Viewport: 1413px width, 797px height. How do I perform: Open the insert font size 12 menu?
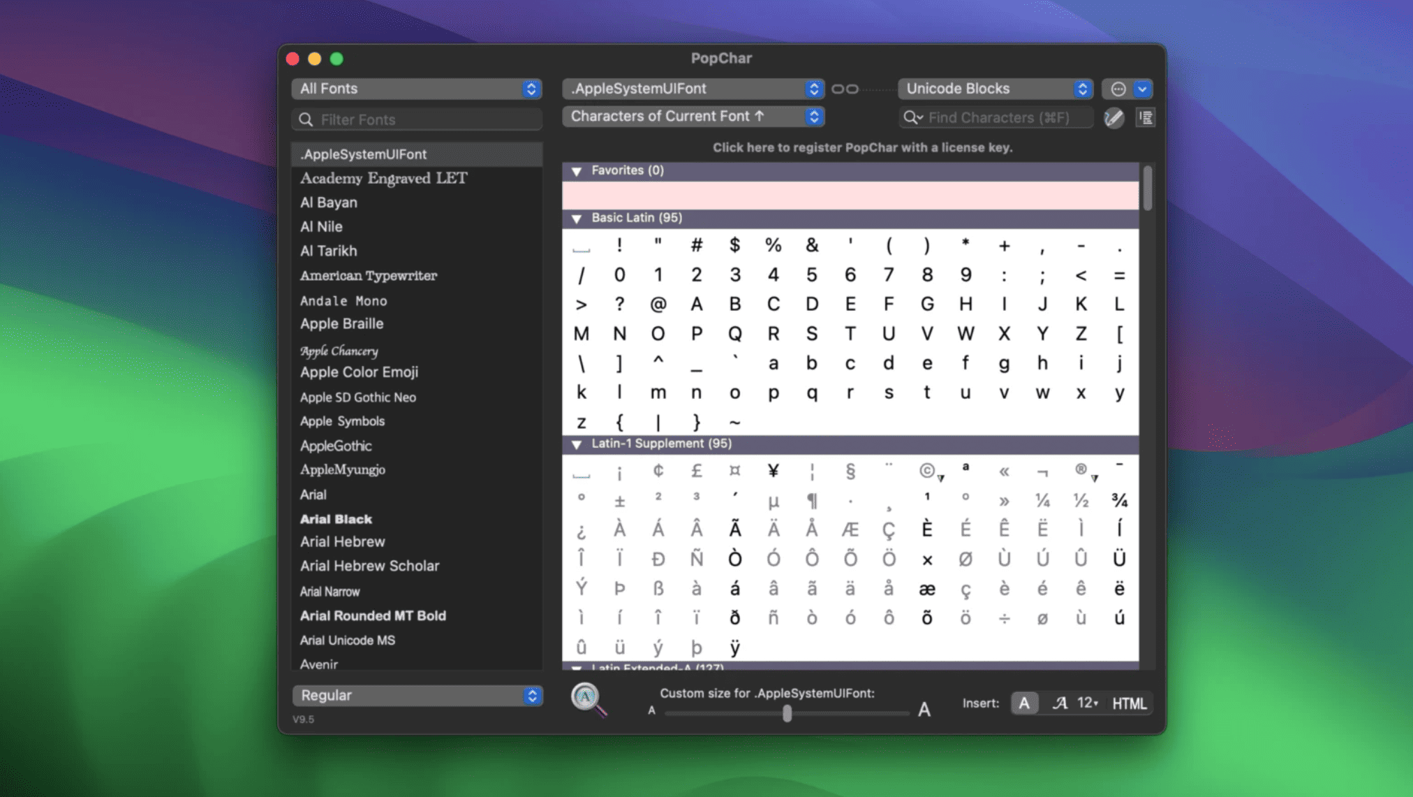tap(1087, 703)
